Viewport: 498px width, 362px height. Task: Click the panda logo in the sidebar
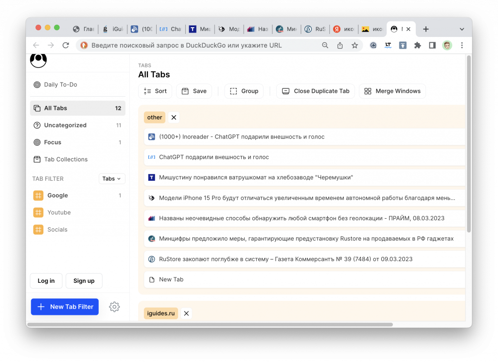[x=38, y=60]
